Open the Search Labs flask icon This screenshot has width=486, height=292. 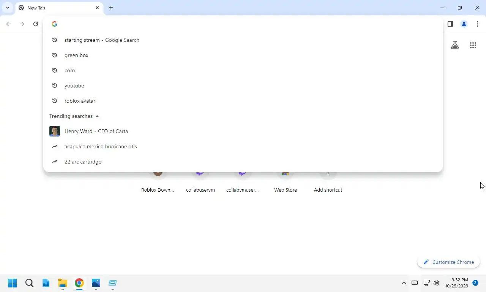[x=455, y=45]
